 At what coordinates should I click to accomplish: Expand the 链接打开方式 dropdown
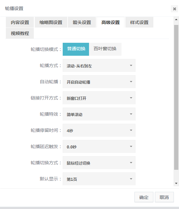pyautogui.click(x=99, y=98)
